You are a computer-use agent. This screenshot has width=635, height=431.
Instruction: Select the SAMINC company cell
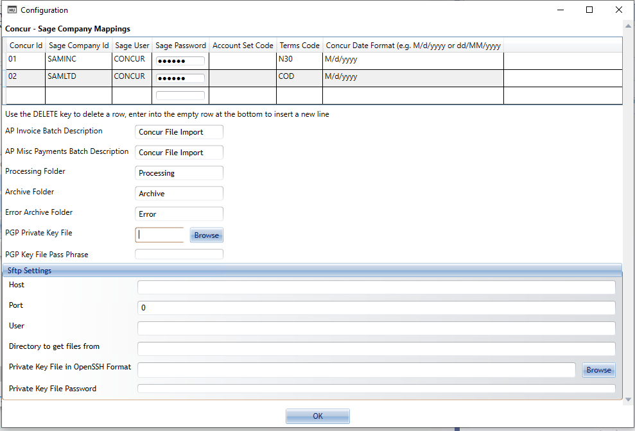tap(78, 61)
